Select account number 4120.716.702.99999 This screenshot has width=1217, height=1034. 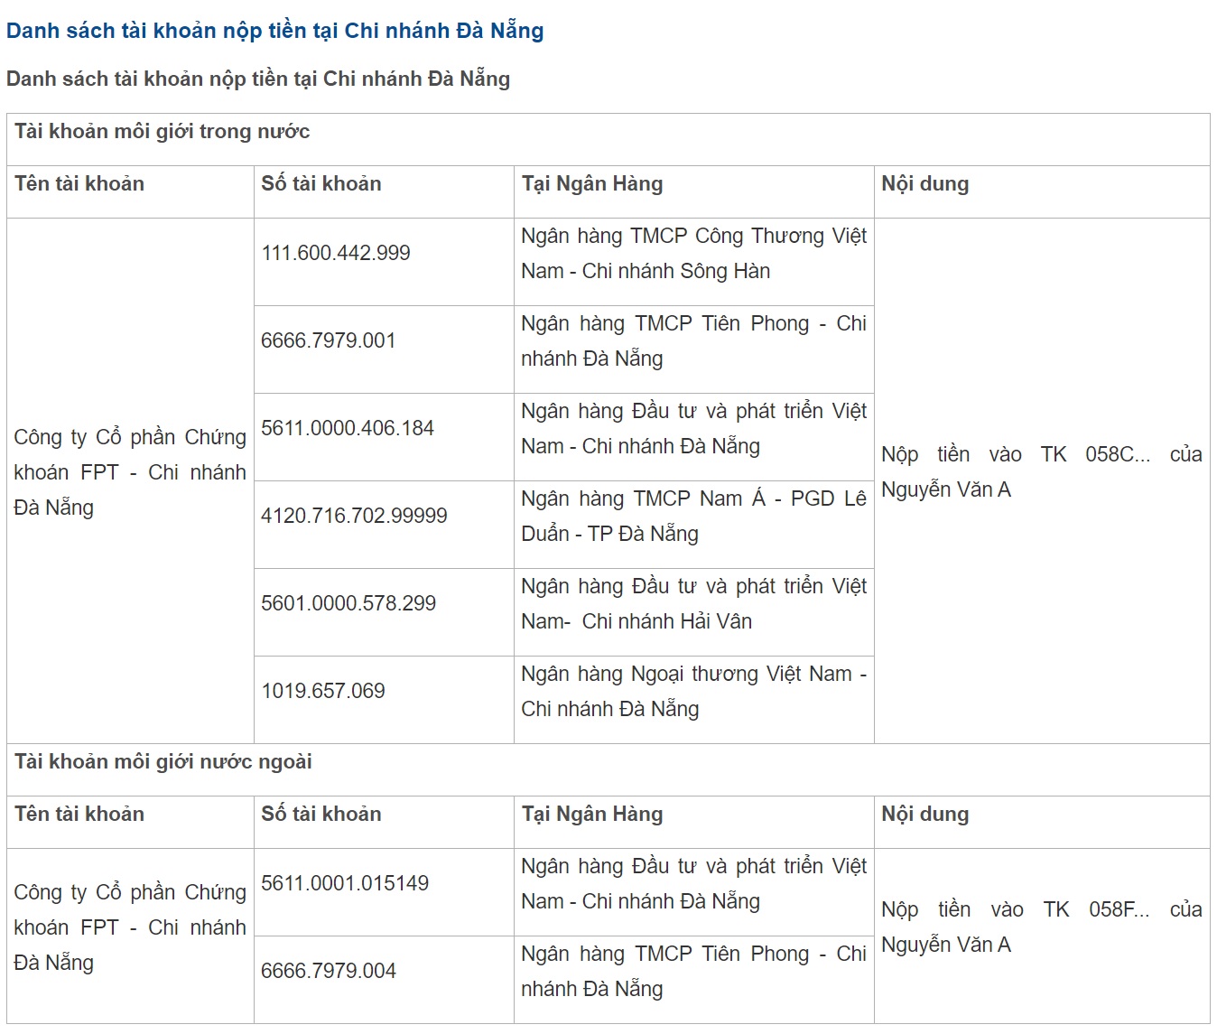click(354, 516)
